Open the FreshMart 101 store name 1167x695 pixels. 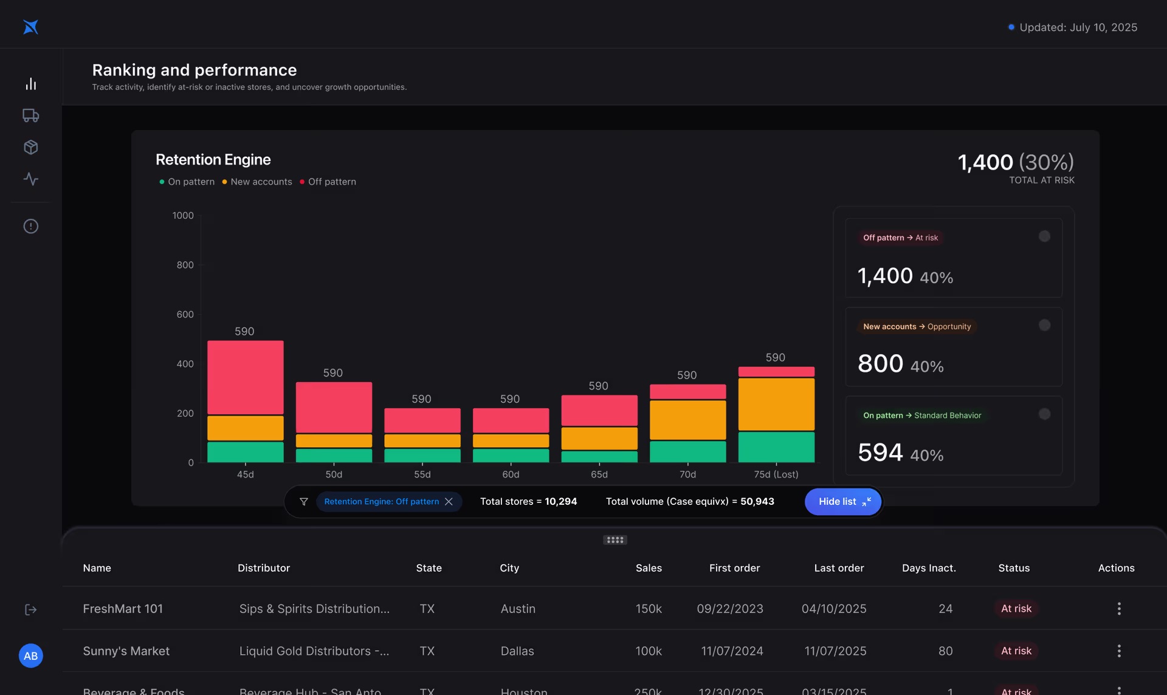pyautogui.click(x=123, y=608)
